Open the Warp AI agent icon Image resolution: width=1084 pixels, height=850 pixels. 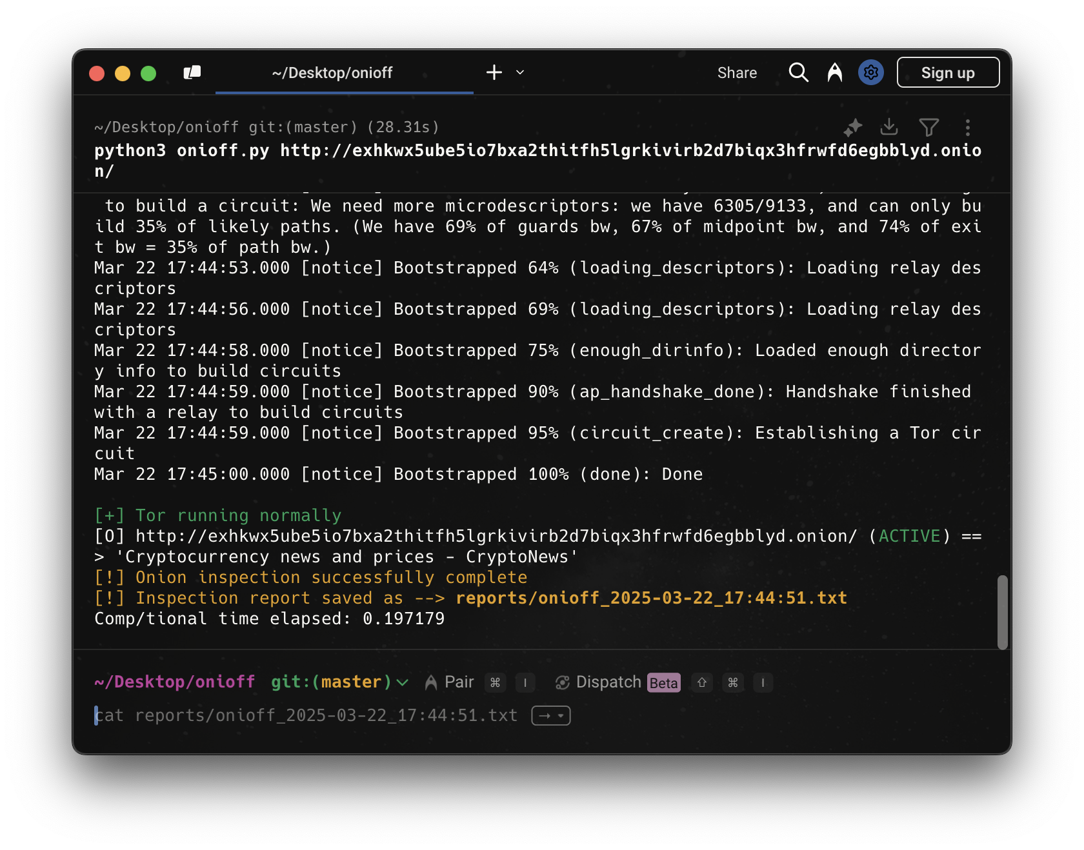coord(834,73)
